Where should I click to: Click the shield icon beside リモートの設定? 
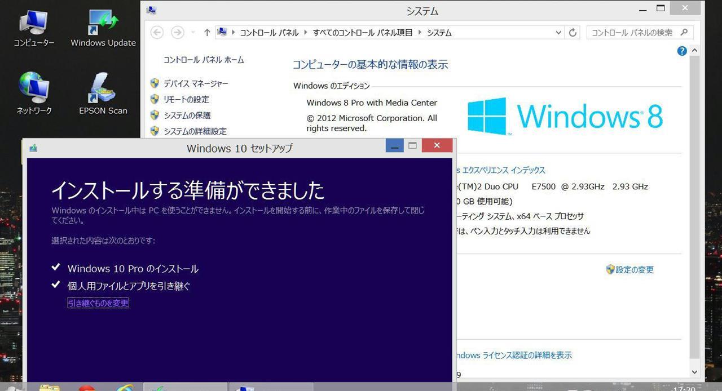click(x=155, y=99)
